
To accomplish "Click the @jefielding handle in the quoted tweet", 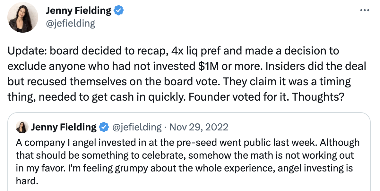I will [x=136, y=127].
